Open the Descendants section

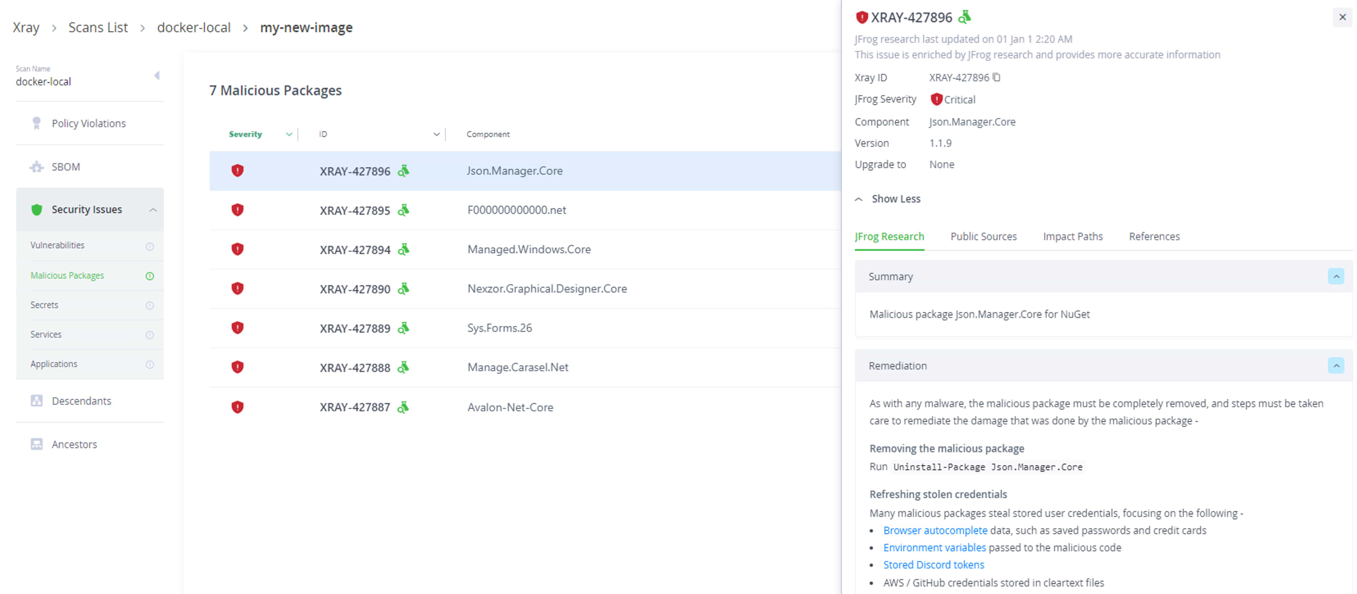pyautogui.click(x=90, y=401)
